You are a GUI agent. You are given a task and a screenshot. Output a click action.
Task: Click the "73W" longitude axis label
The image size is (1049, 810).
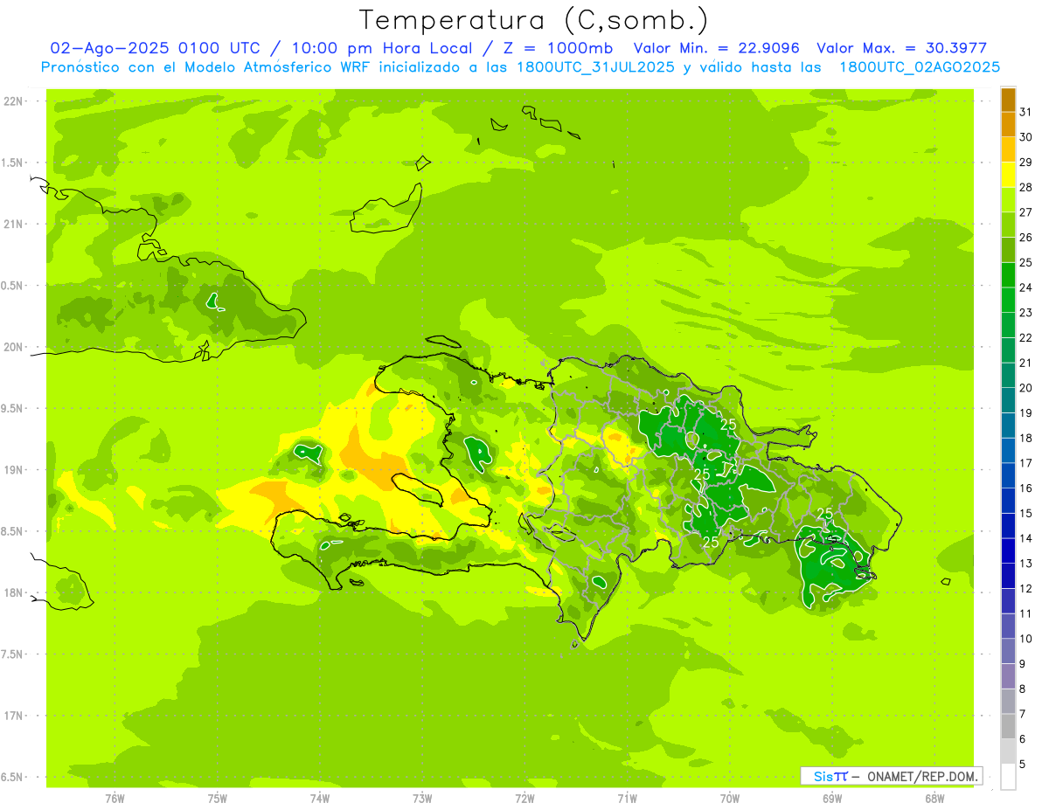click(422, 799)
